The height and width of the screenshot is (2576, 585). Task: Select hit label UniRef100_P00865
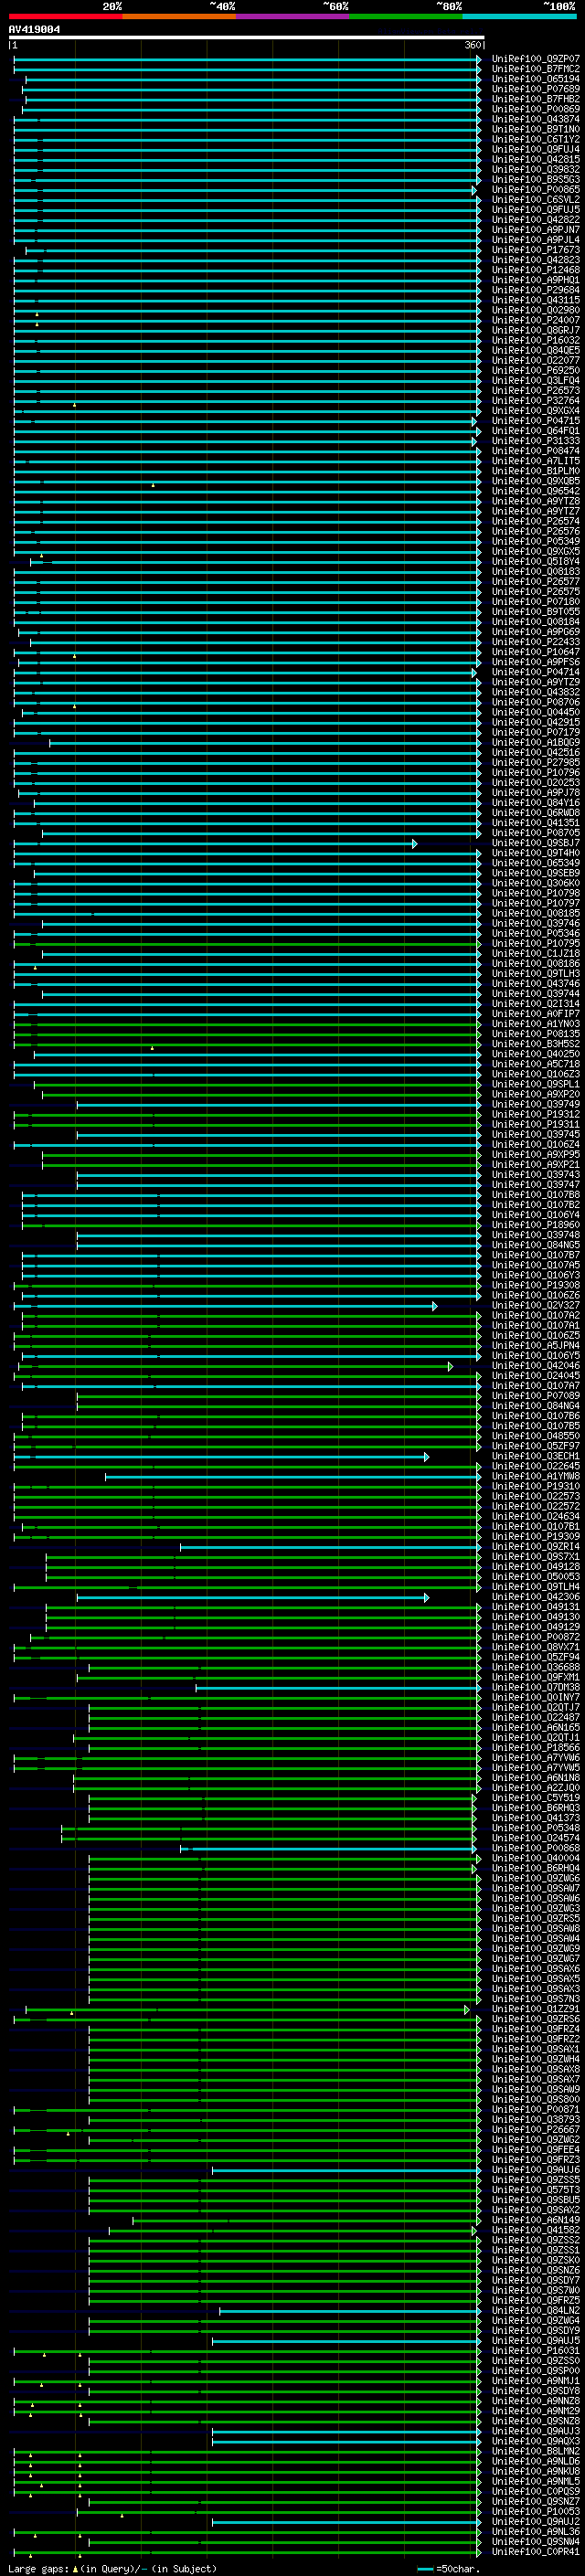(x=536, y=189)
